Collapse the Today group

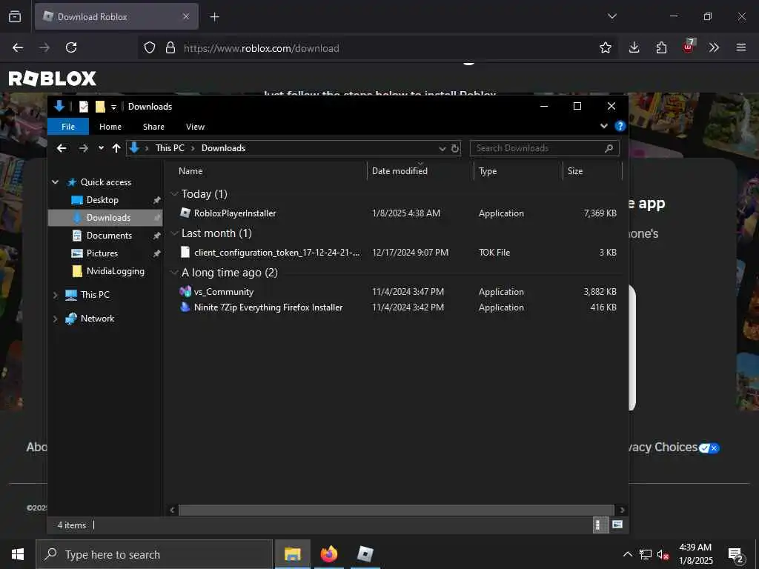tap(174, 194)
